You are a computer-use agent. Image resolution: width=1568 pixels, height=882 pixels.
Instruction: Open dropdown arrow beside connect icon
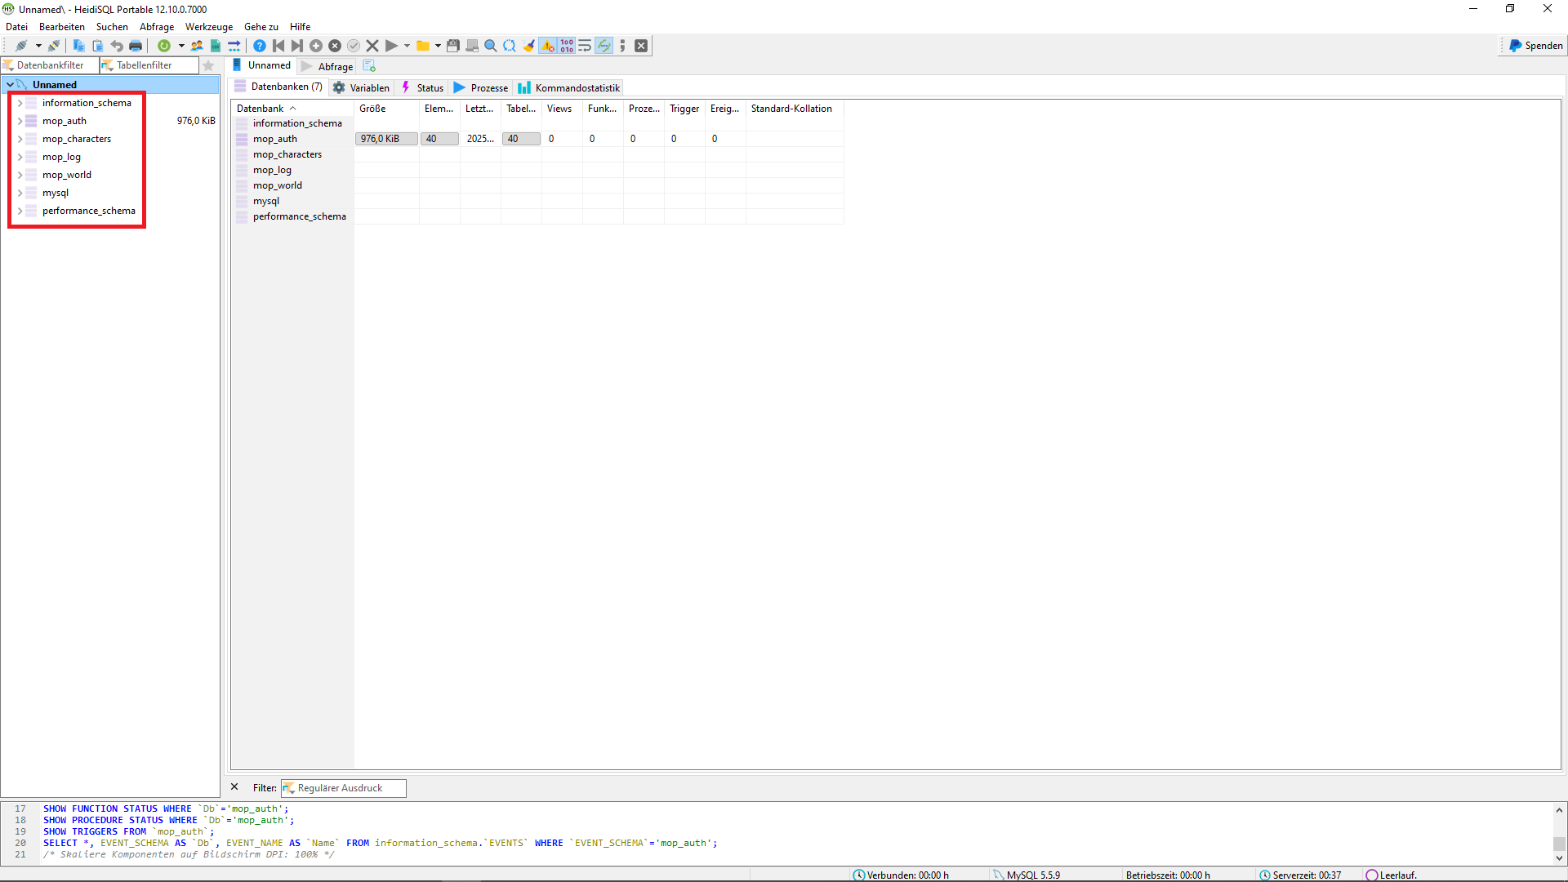tap(38, 46)
